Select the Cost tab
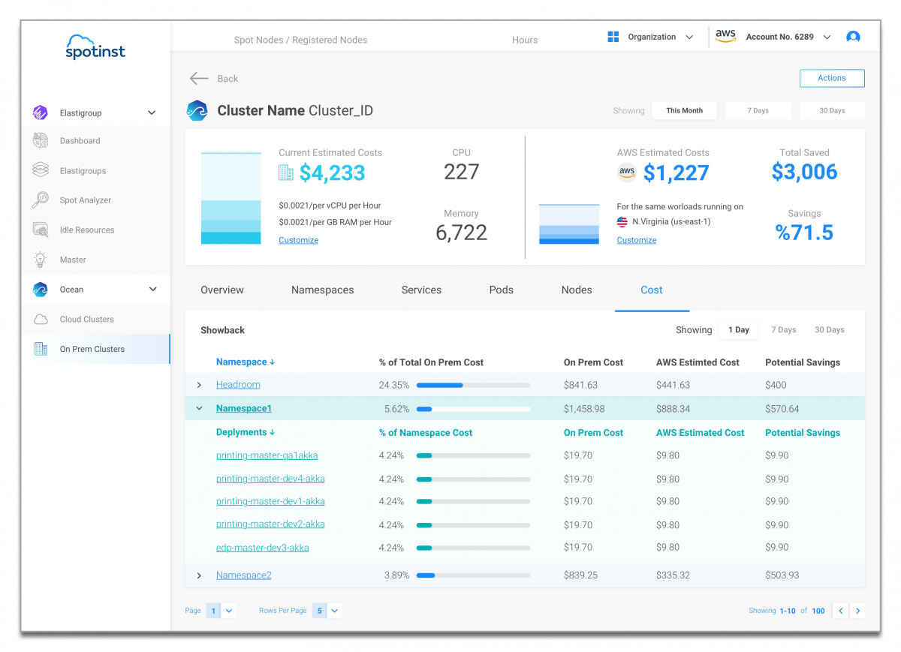The height and width of the screenshot is (652, 901). [x=652, y=290]
